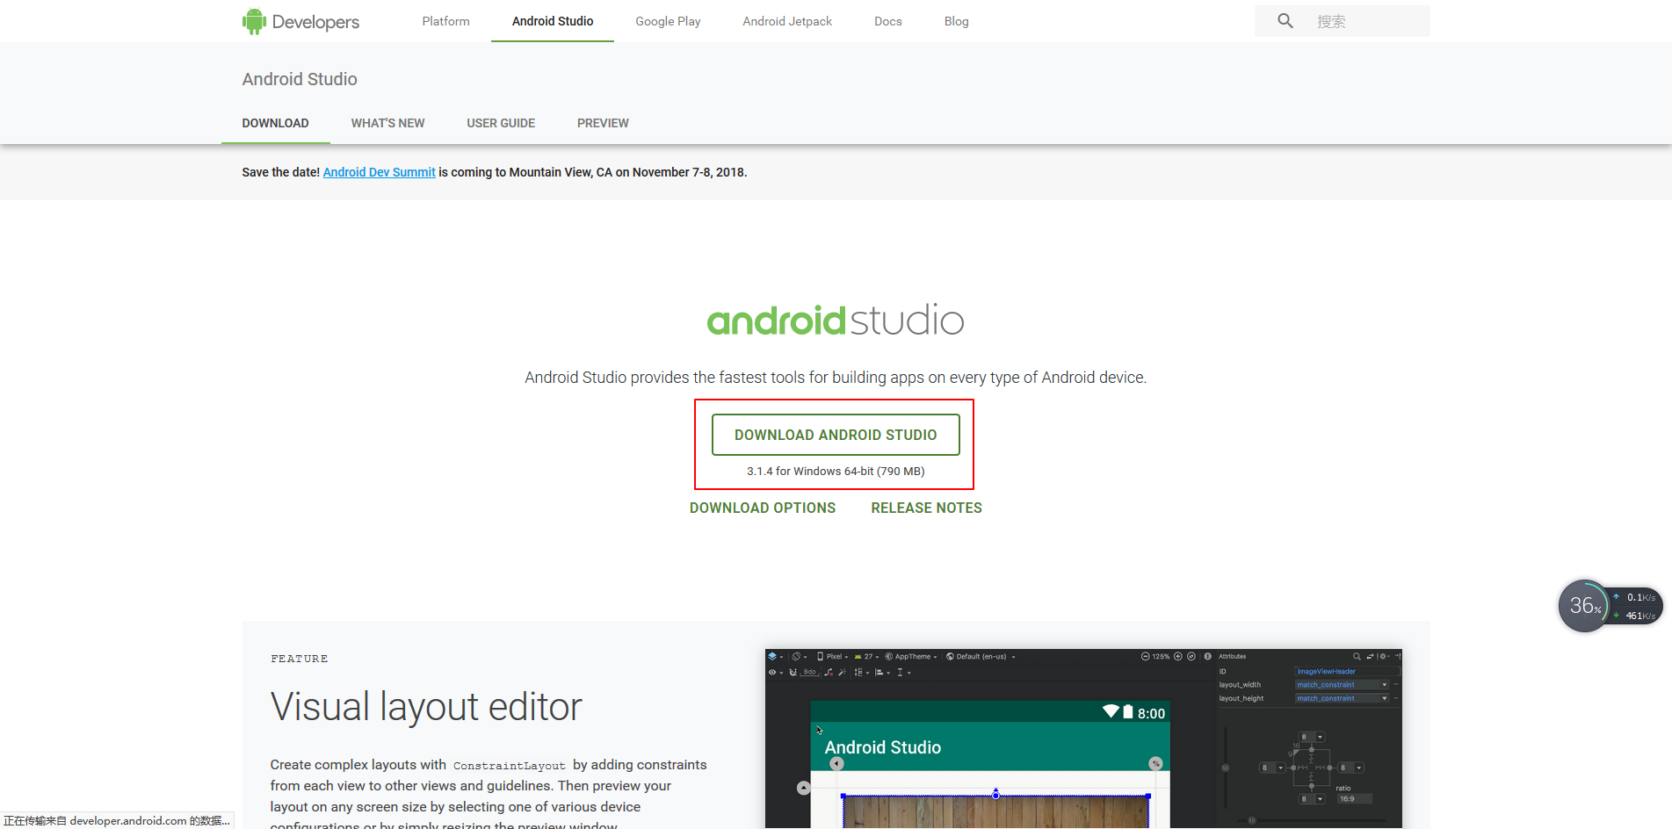
Task: Click the Android Studio page heading
Action: 300,79
